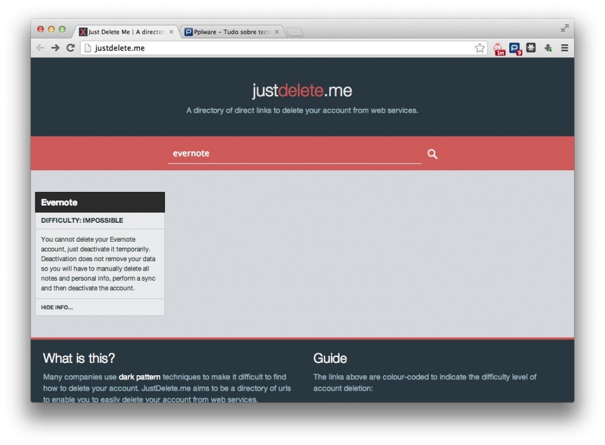Click the page reload icon

[70, 48]
